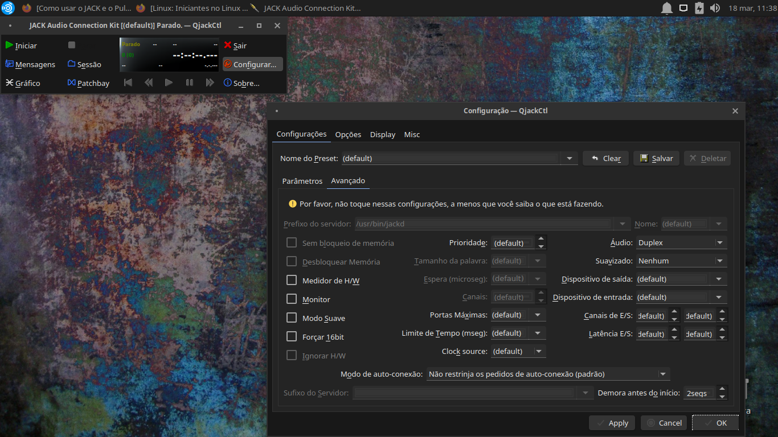This screenshot has height=437, width=778.
Task: Click Demora antes do início 2seqs field
Action: [x=700, y=393]
